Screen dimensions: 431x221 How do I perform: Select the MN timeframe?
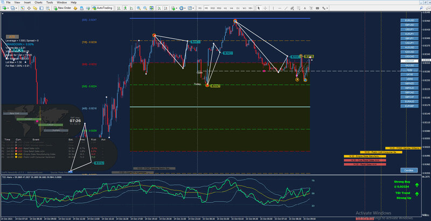pos(251,8)
